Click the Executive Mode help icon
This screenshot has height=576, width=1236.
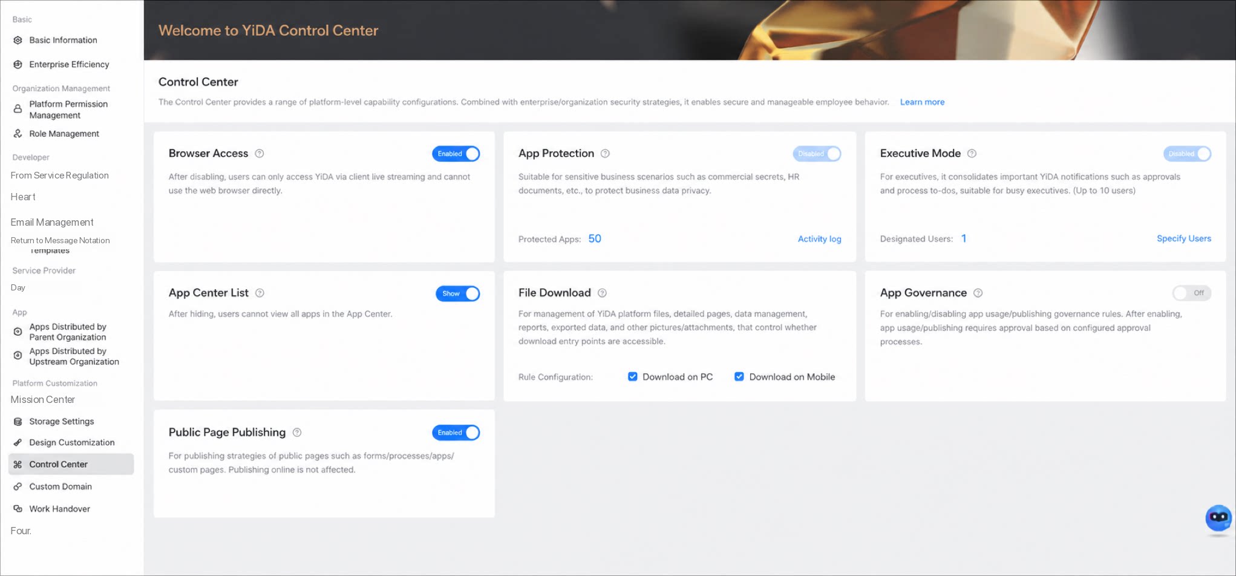972,154
